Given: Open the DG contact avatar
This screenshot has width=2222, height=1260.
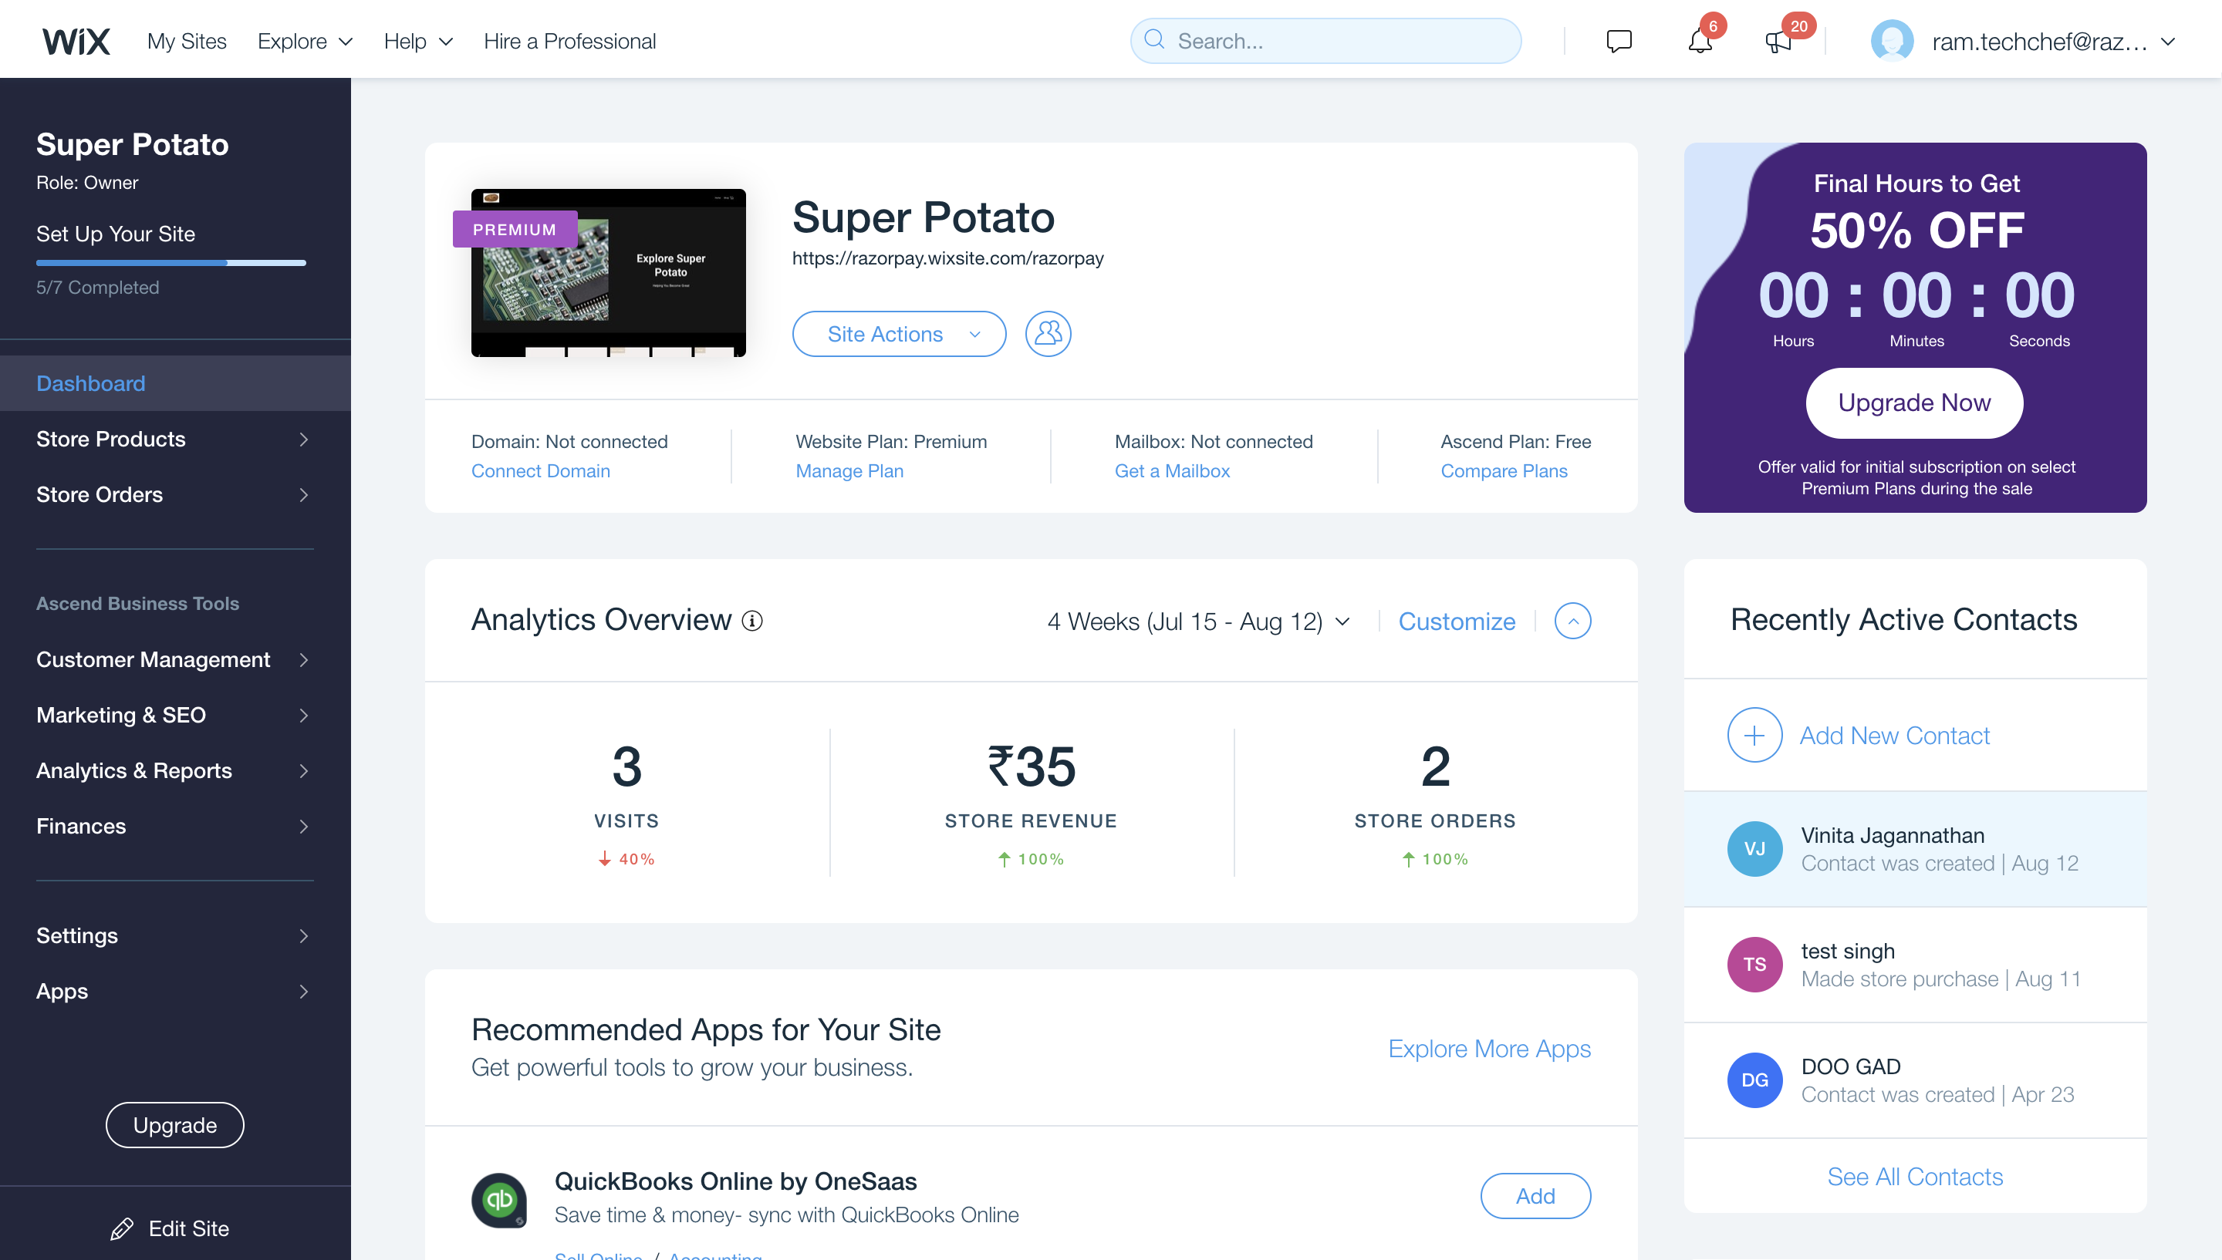Looking at the screenshot, I should (1754, 1080).
